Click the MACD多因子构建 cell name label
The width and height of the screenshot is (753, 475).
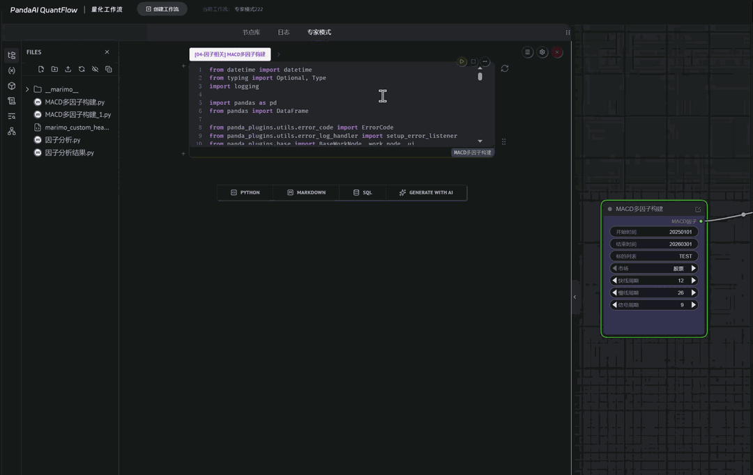point(473,153)
